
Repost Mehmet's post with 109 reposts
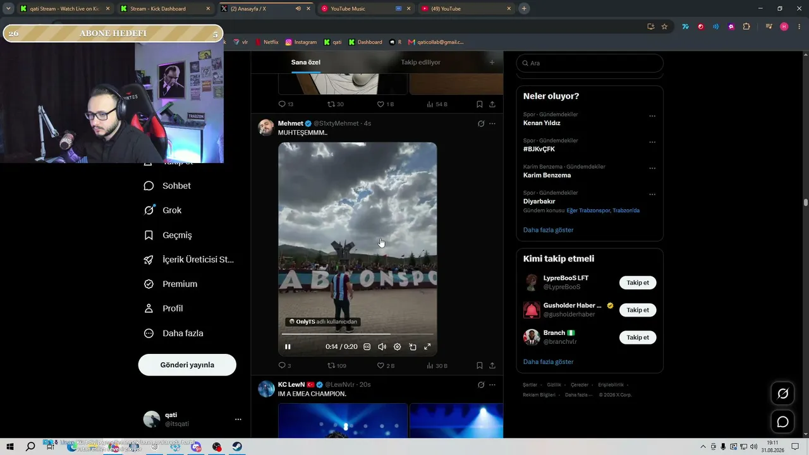(336, 365)
